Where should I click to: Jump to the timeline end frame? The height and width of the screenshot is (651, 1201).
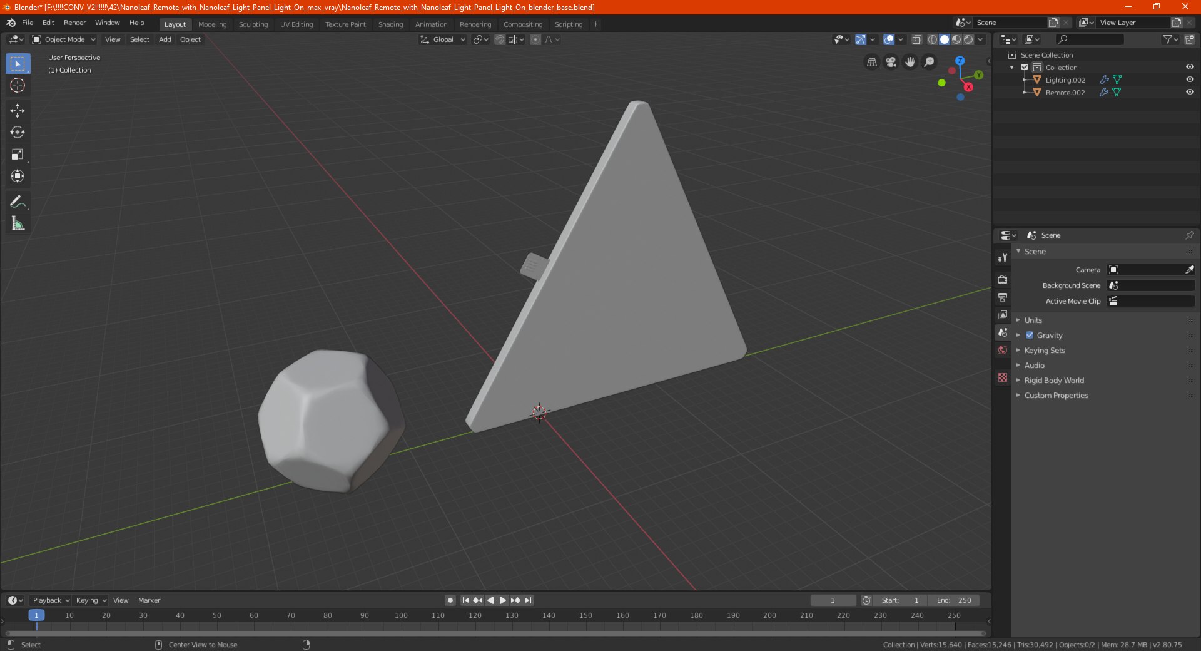pyautogui.click(x=528, y=600)
